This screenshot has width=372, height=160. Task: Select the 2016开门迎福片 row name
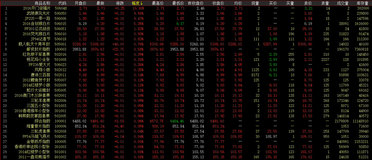(x=37, y=8)
